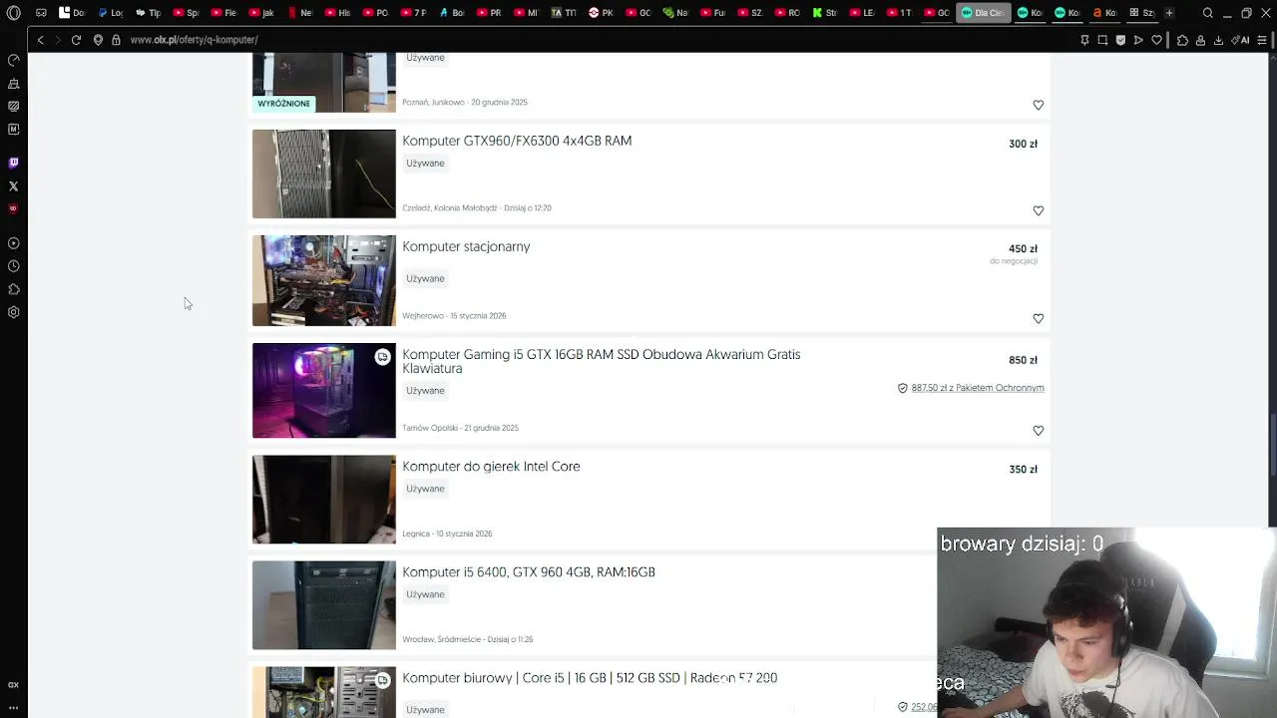
Task: Click 'Wejherowo - 15 stycznia 2026' text
Action: coord(454,316)
